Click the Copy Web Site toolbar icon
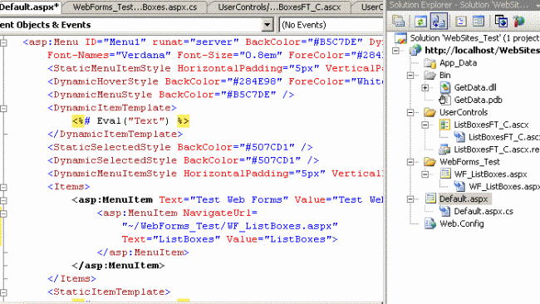Viewport: 540px width, 304px height. [501, 22]
